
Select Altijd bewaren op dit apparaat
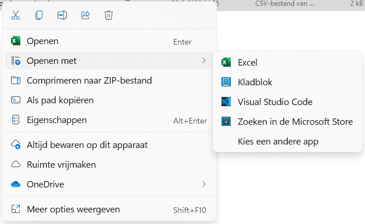pyautogui.click(x=109, y=145)
